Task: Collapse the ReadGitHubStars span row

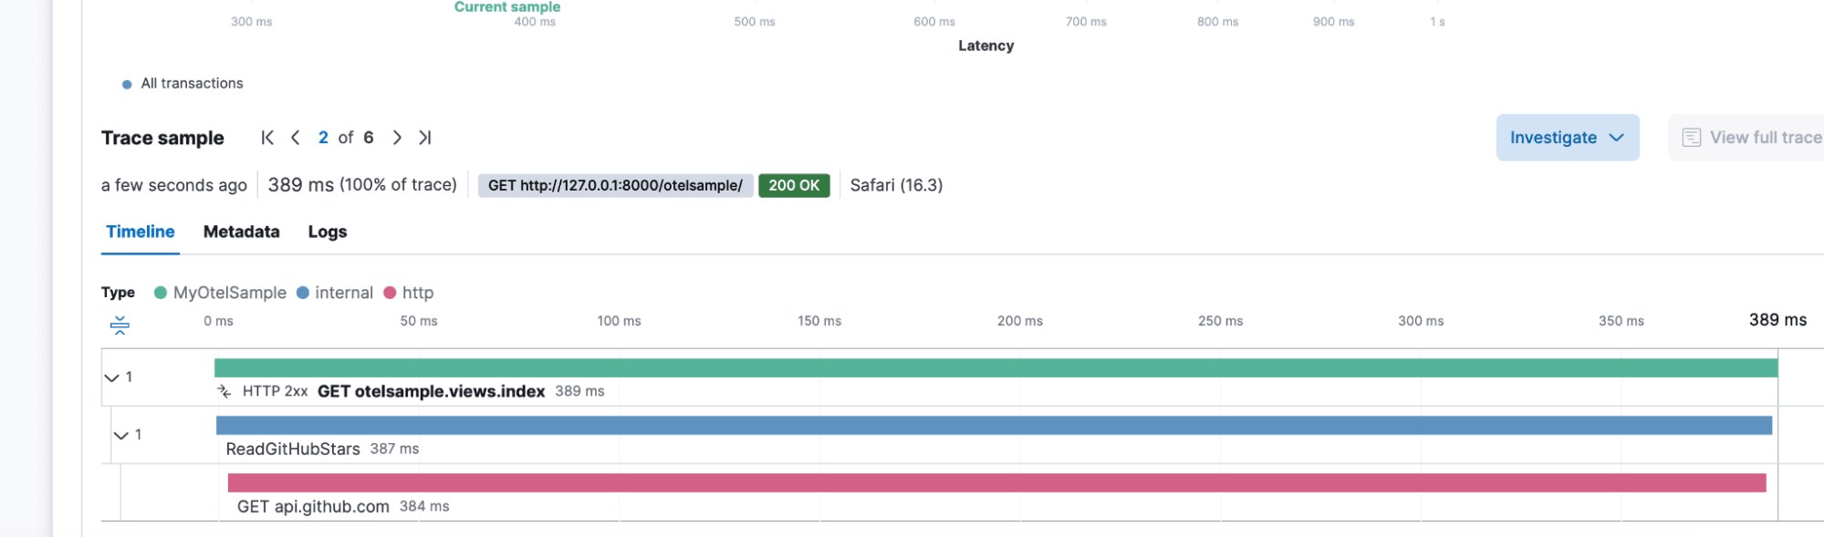Action: pyautogui.click(x=120, y=435)
